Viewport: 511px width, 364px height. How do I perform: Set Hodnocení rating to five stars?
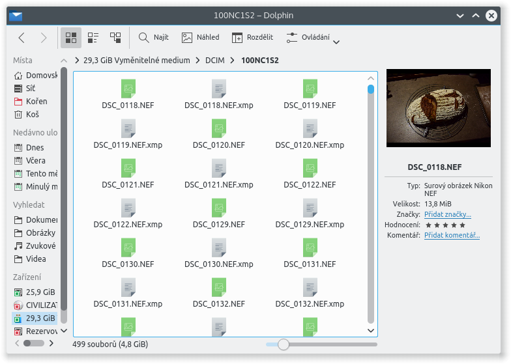(462, 225)
